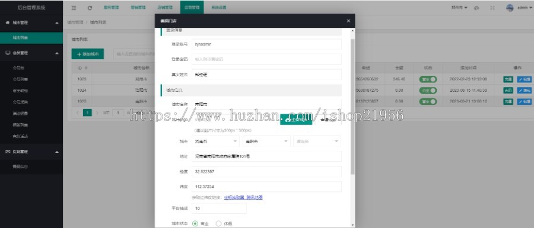
Task: Click green button in 2023-08-15 row
Action: pyautogui.click(x=508, y=91)
